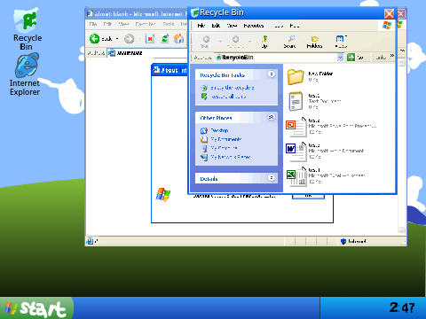
Task: Click the Forward arrow in Internet Explorer
Action: 129,38
